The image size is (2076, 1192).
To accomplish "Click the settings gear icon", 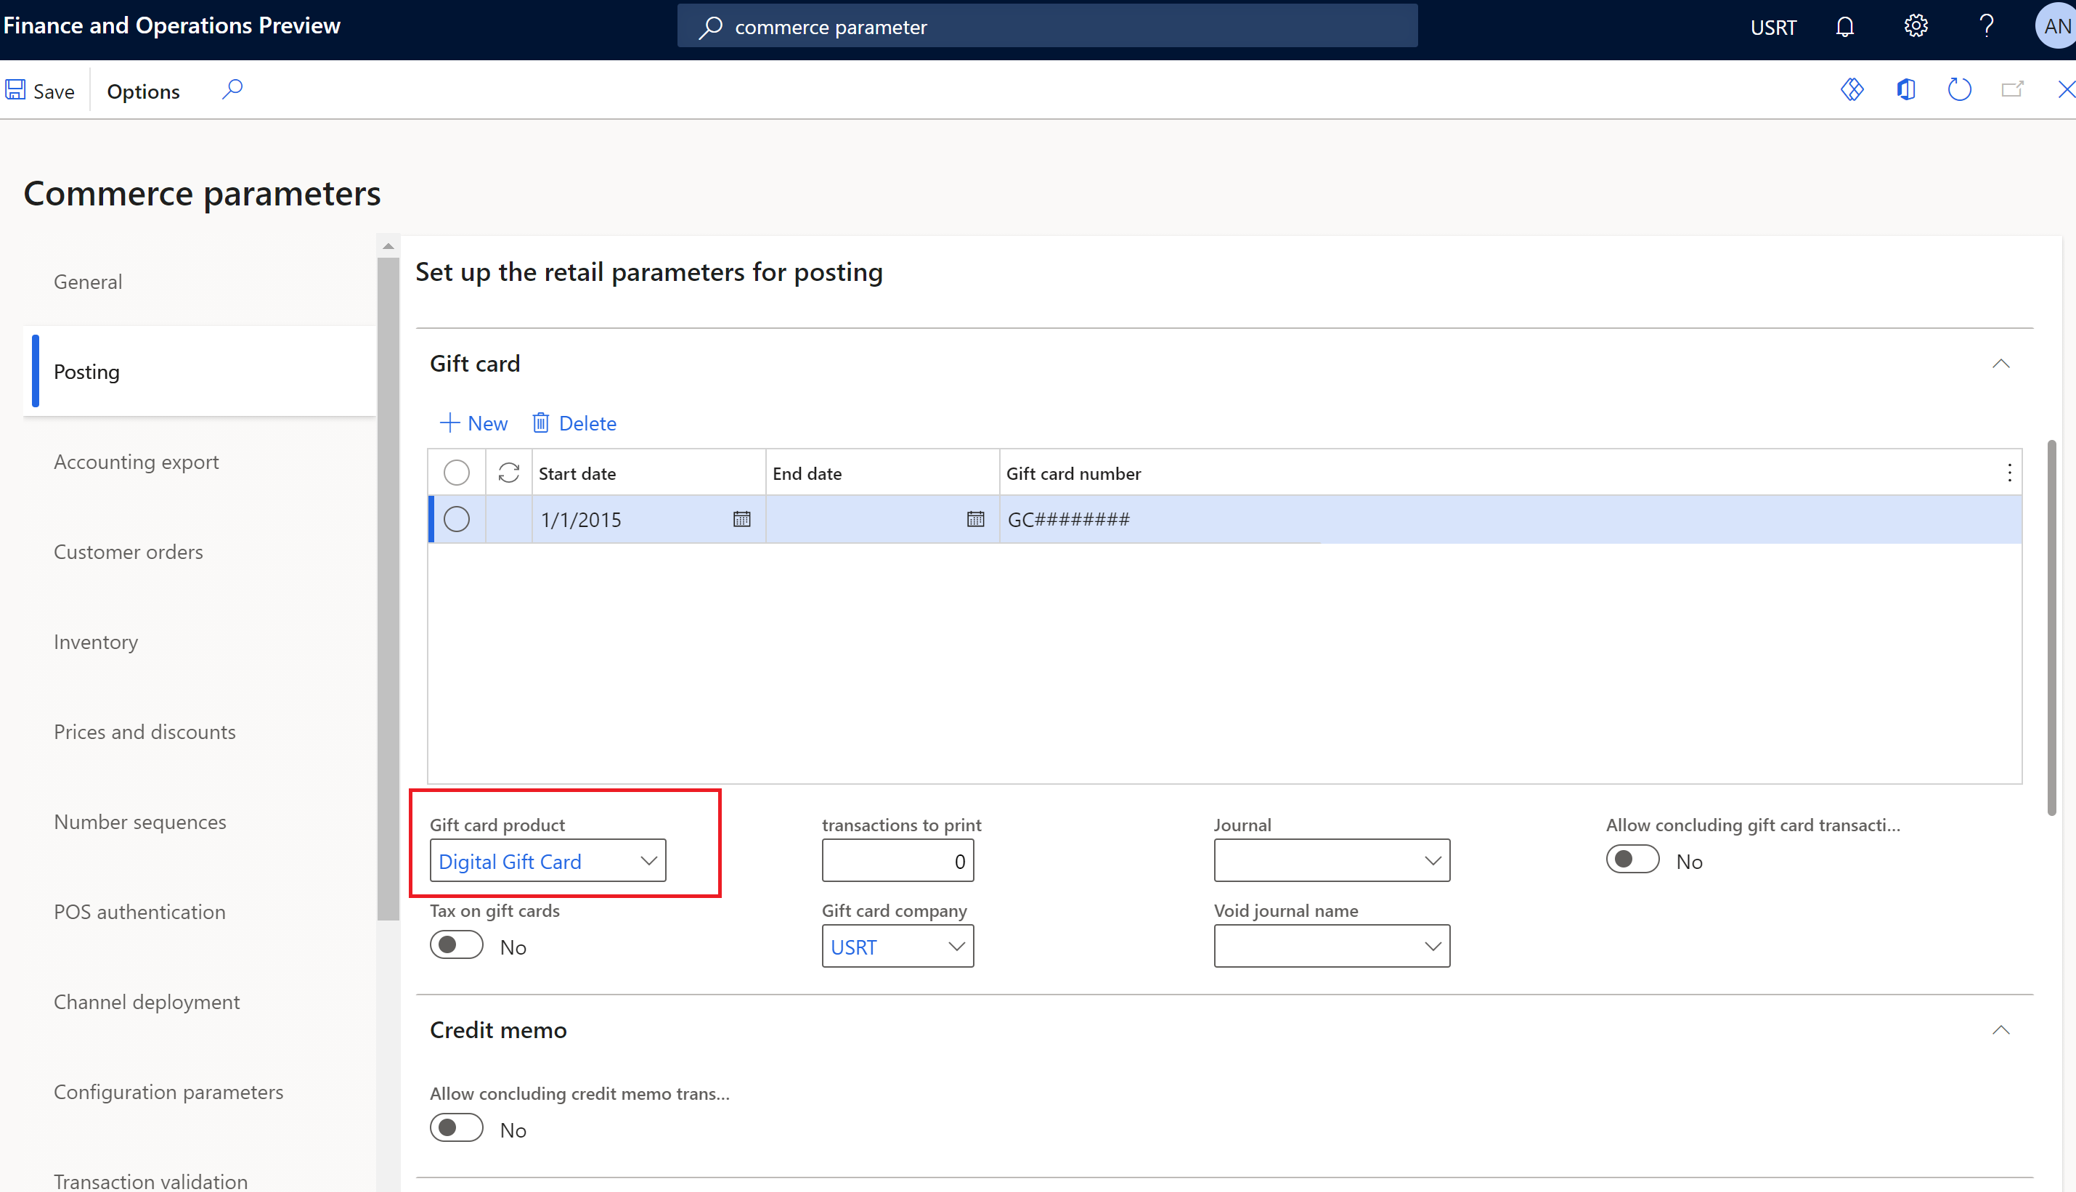I will coord(1916,25).
